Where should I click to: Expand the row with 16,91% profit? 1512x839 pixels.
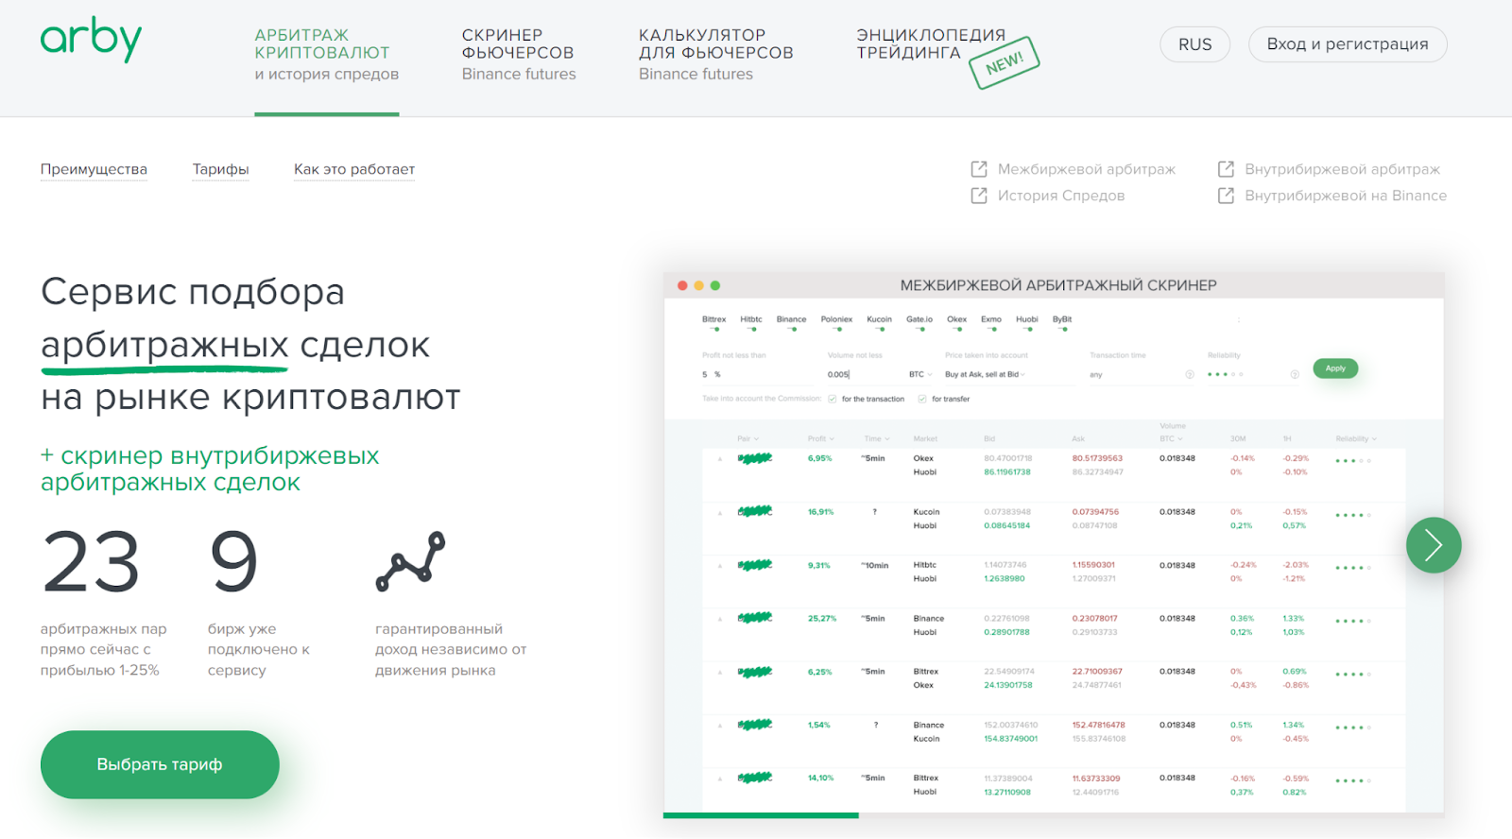point(720,513)
